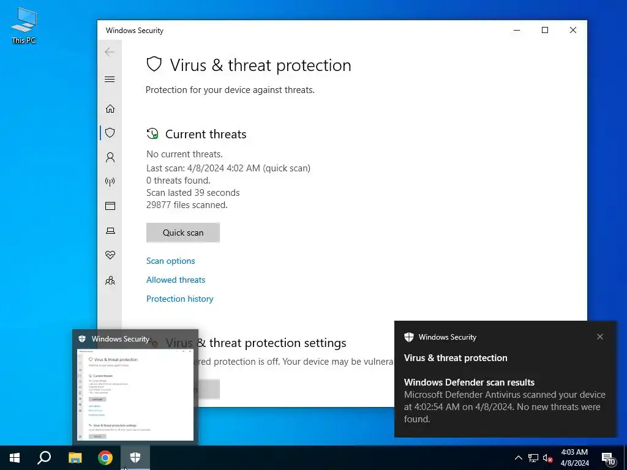The width and height of the screenshot is (627, 470).
Task: Click the Windows Security taskbar icon
Action: [x=135, y=458]
